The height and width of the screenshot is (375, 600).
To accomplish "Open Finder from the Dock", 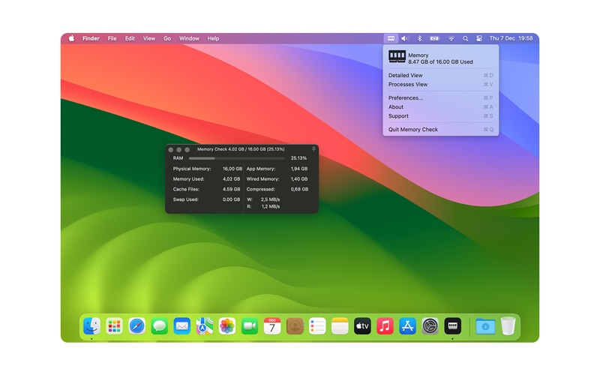I will point(91,326).
